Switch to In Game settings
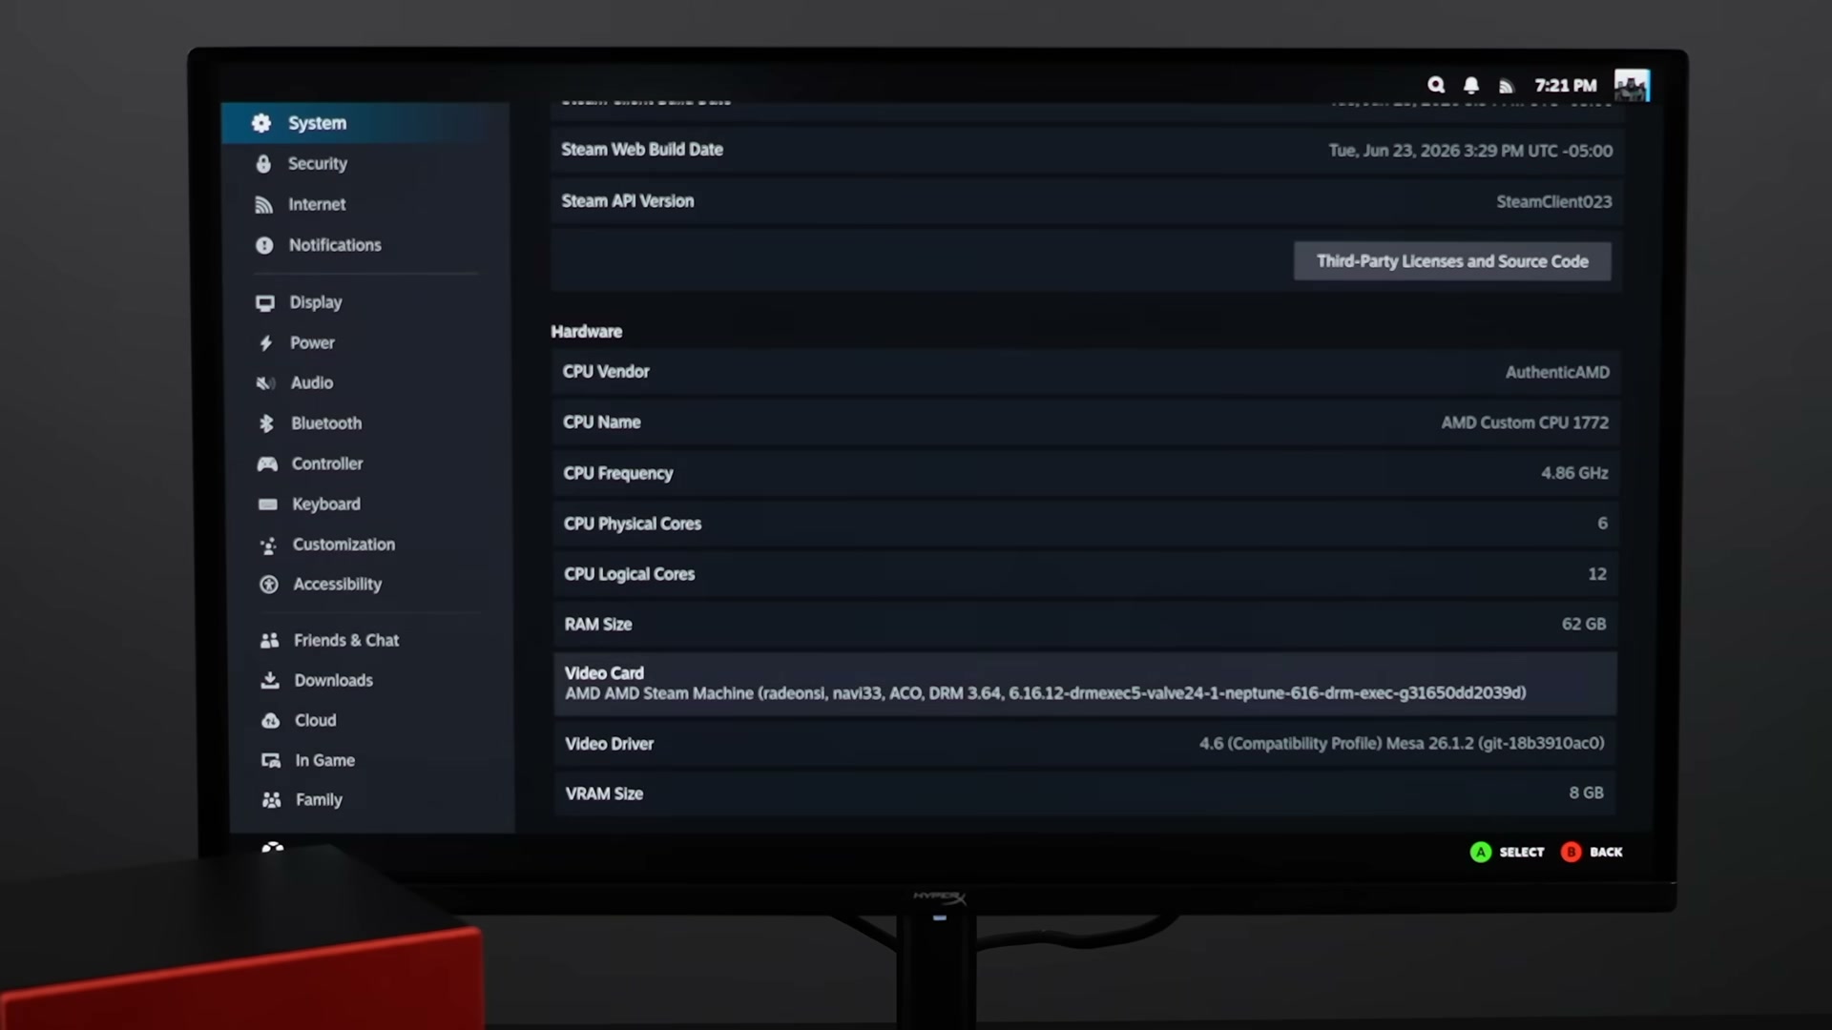Screen dimensions: 1832x1030 [x=372, y=761]
